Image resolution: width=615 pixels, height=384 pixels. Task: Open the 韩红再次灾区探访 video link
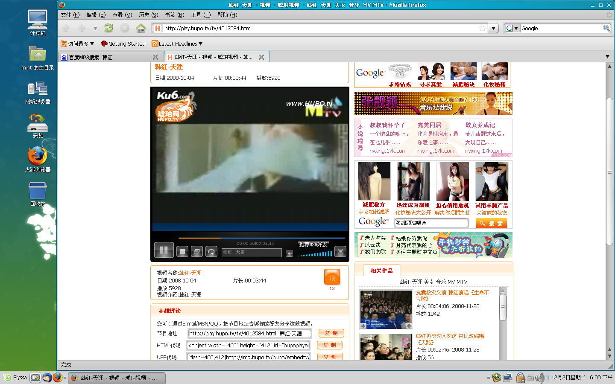450,339
